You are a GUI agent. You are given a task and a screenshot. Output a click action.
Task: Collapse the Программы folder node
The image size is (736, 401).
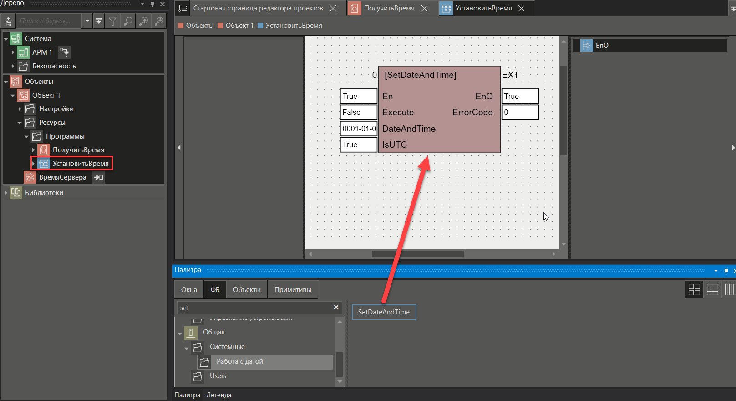(x=26, y=136)
